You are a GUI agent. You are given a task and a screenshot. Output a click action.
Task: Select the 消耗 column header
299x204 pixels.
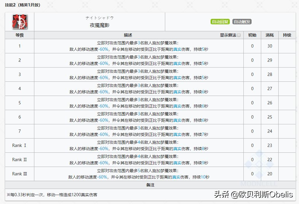pyautogui.click(x=269, y=35)
